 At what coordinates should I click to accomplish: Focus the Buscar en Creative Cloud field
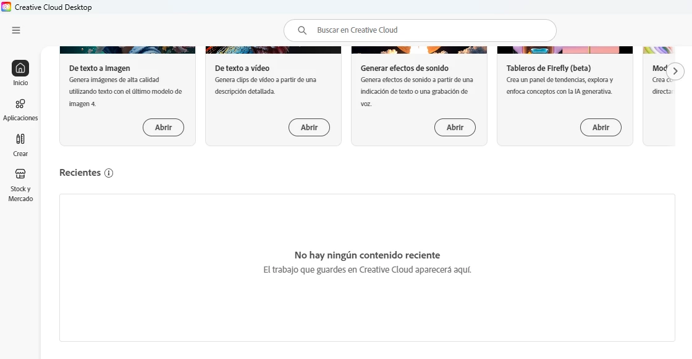point(420,30)
